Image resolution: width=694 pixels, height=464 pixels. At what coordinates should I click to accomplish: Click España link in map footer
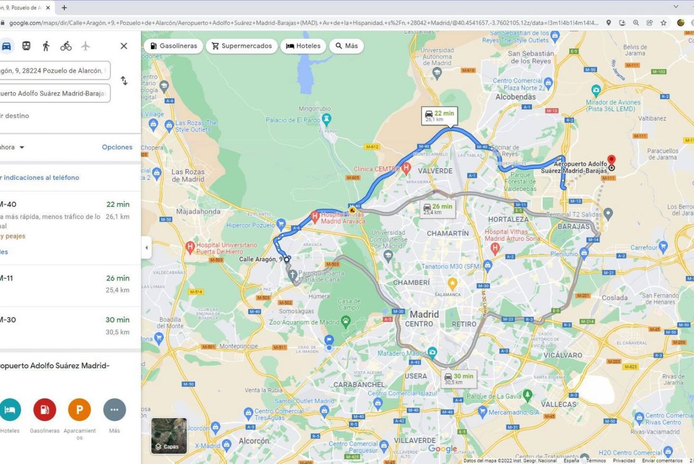(571, 461)
